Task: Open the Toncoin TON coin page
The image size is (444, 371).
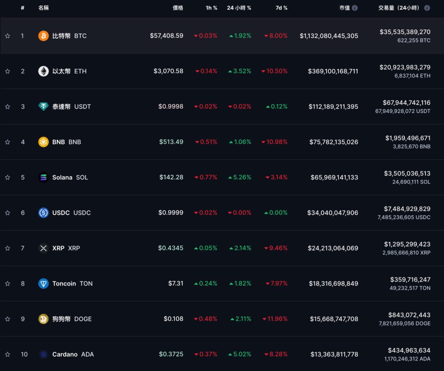Action: [72, 283]
